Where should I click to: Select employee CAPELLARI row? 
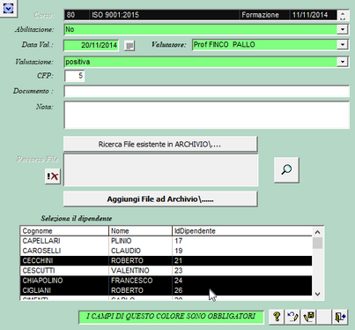click(x=166, y=241)
